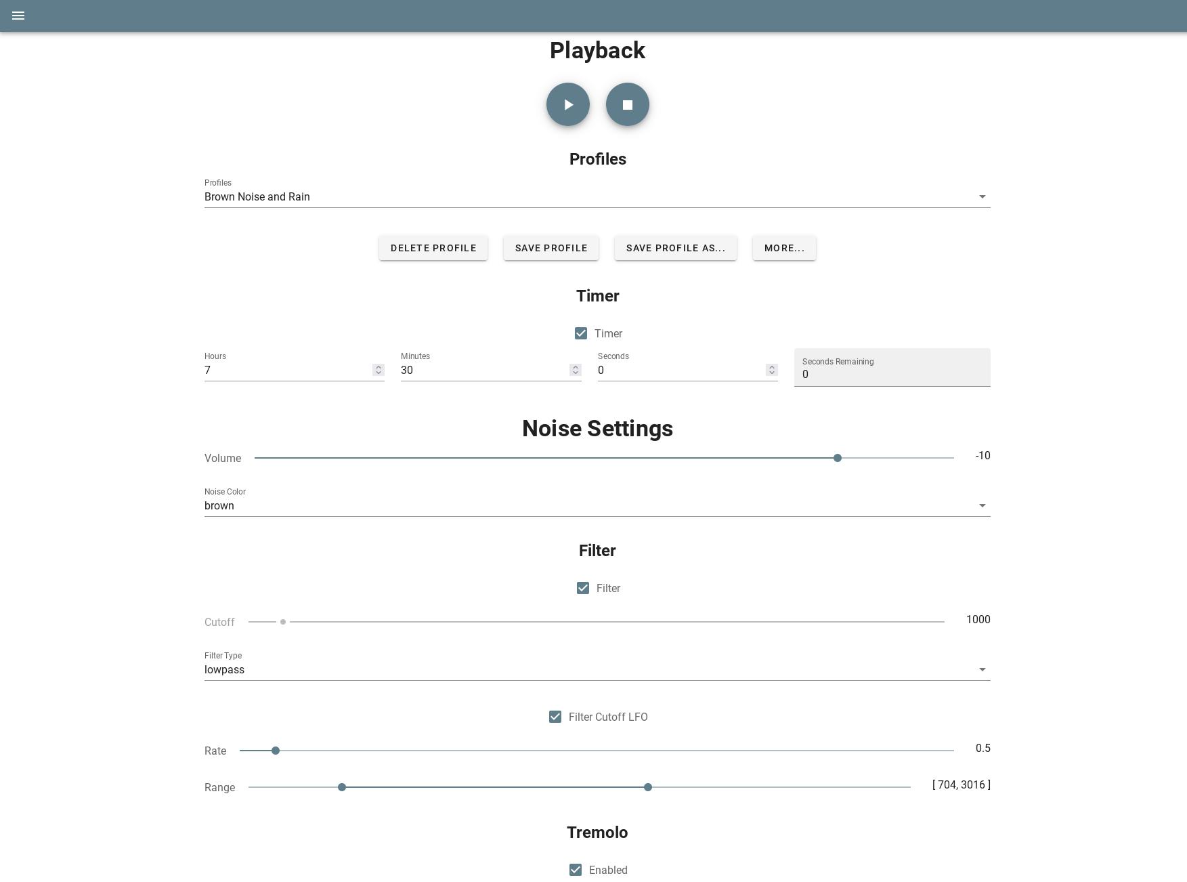The height and width of the screenshot is (882, 1187).
Task: Open the Filter Type lowpass dropdown
Action: click(597, 670)
